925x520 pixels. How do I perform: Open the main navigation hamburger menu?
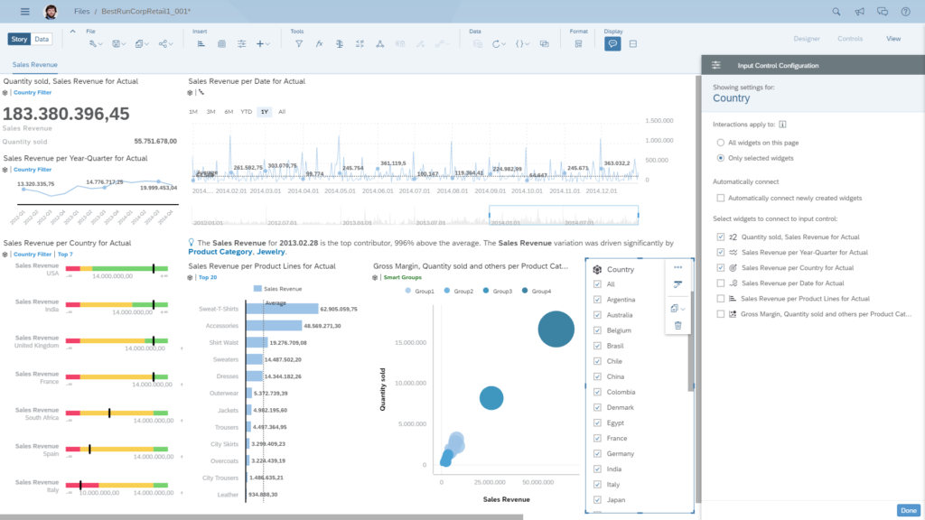point(24,11)
